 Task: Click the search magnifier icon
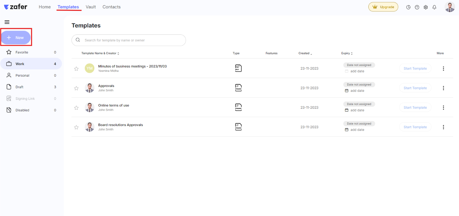[x=78, y=40]
